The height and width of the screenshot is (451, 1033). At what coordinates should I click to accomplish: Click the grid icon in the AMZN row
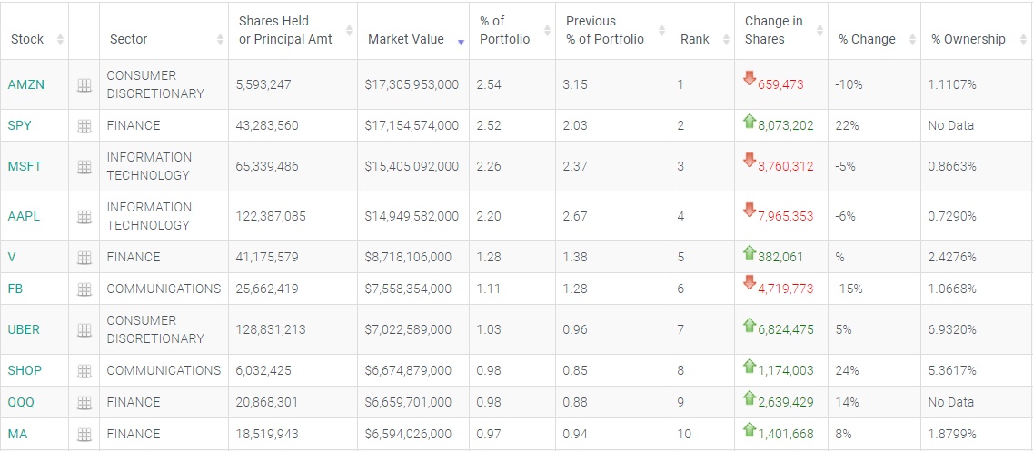84,85
